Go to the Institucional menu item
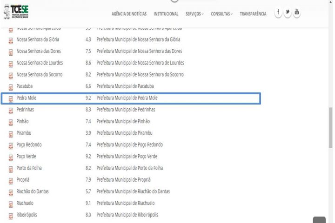This screenshot has width=335, height=223. coord(166,14)
